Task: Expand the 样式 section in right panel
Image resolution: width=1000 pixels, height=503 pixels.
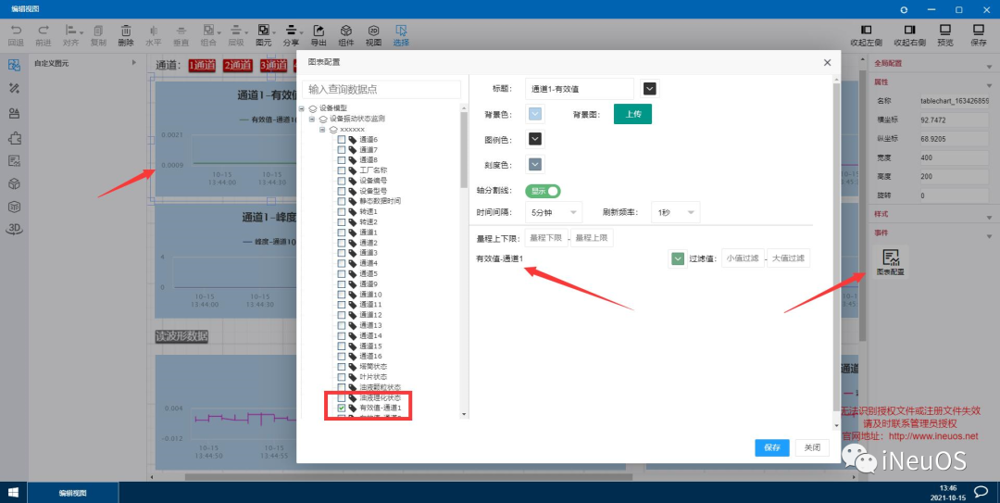Action: point(930,215)
